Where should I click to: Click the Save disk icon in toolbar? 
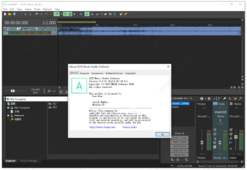pyautogui.click(x=14, y=14)
